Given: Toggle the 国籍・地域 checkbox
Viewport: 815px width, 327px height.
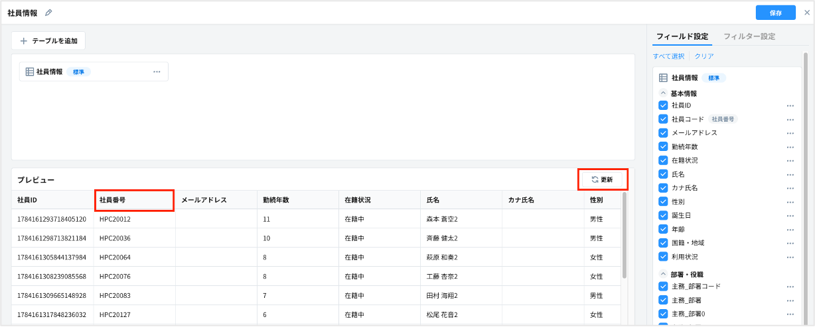Looking at the screenshot, I should (663, 243).
